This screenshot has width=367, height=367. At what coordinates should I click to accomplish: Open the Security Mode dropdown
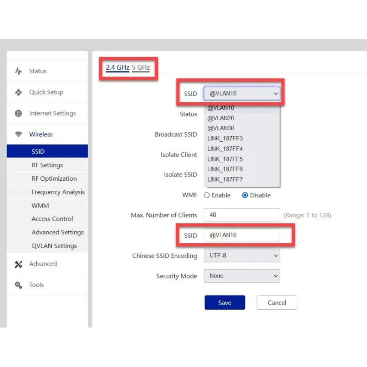(x=242, y=276)
